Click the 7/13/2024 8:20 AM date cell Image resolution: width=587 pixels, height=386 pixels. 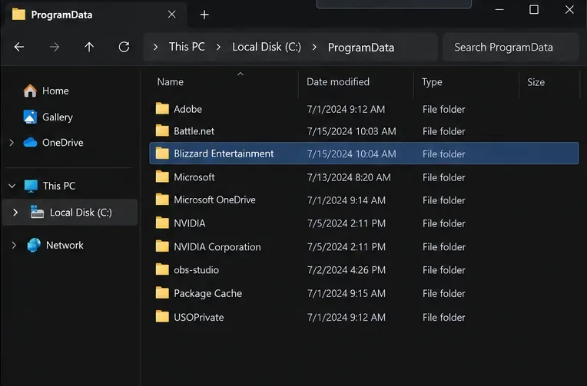tap(349, 177)
